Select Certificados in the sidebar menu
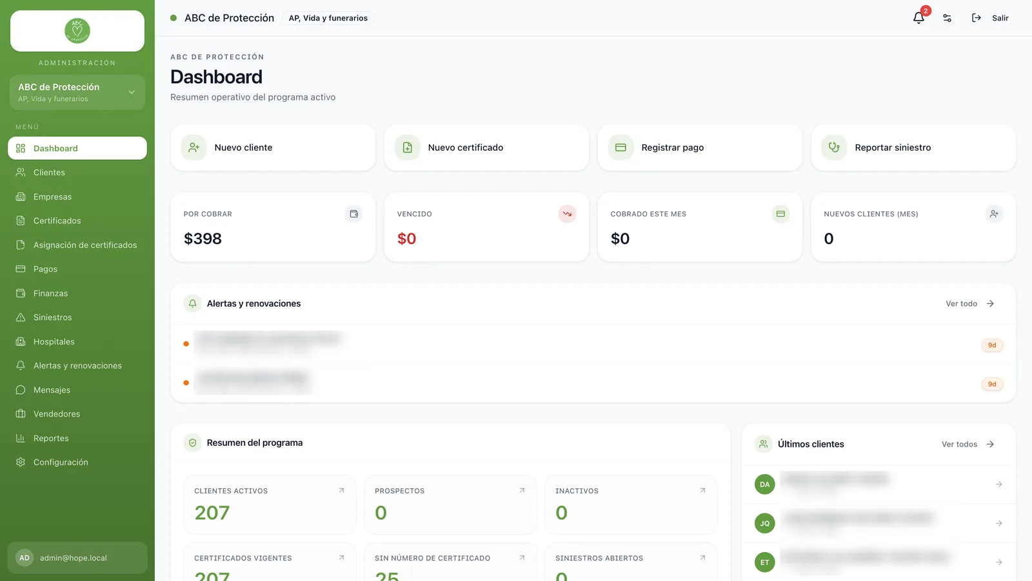This screenshot has width=1032, height=581. (x=77, y=221)
